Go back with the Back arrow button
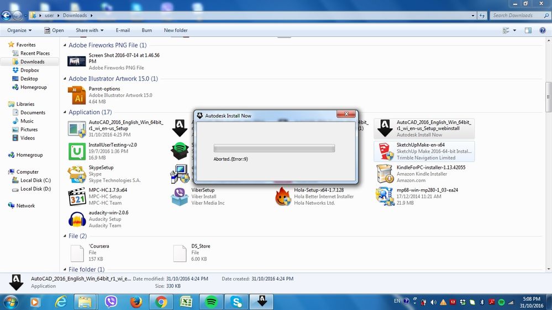The height and width of the screenshot is (310, 552). [6, 15]
